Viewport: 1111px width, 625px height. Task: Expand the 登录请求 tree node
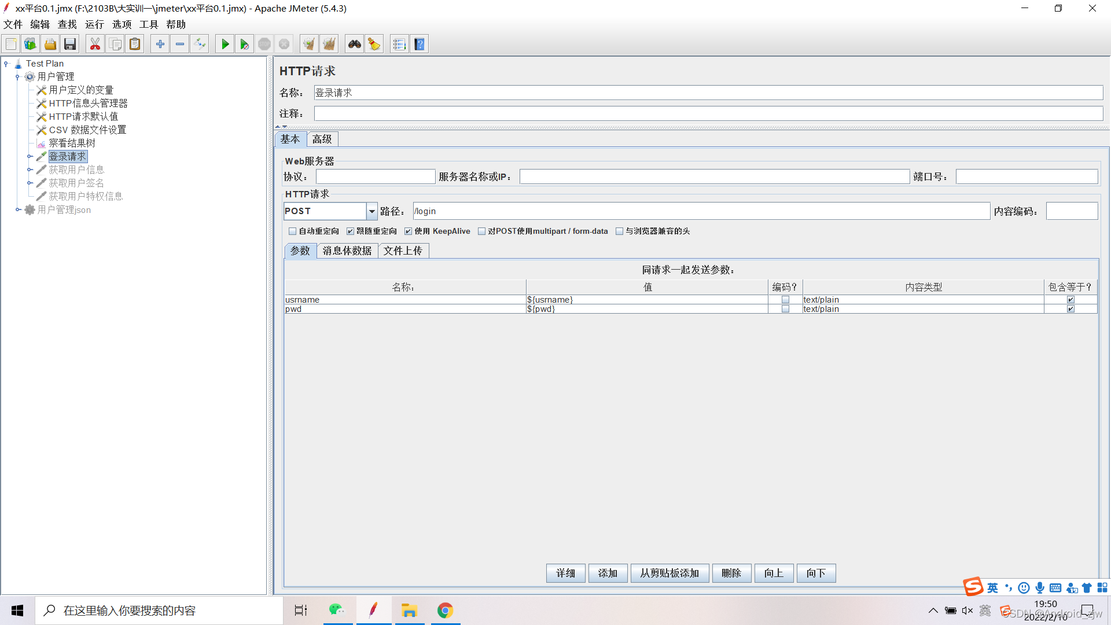(x=30, y=156)
